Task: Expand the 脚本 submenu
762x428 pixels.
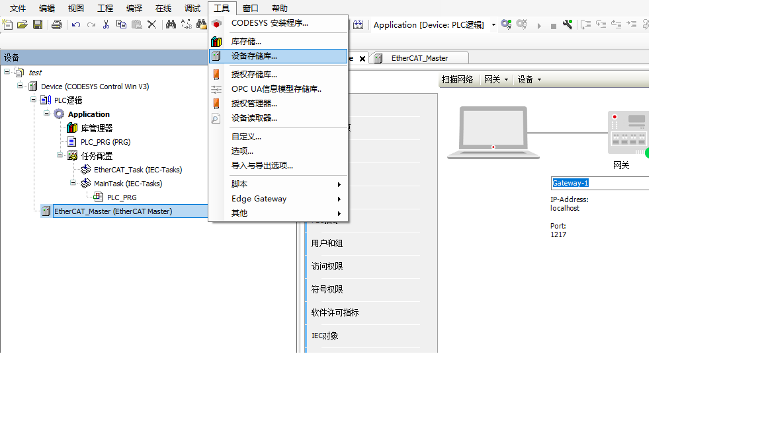Action: pos(278,184)
